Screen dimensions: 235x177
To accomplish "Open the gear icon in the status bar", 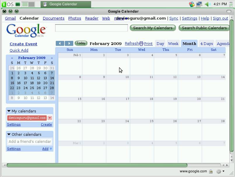I will [x=219, y=171].
